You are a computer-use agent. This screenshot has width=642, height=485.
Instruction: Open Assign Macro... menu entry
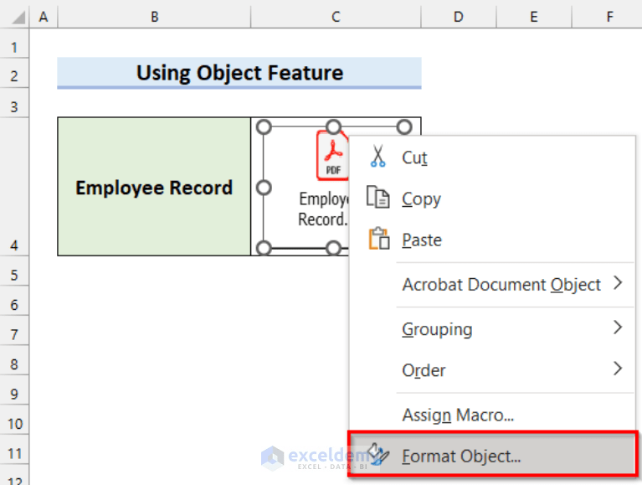coord(491,415)
